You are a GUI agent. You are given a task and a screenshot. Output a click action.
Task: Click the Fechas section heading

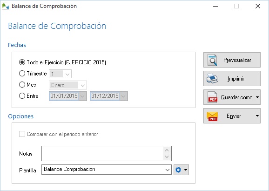[x=17, y=45]
